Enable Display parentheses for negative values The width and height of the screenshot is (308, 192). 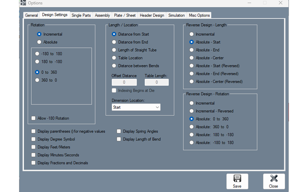pyautogui.click(x=68, y=131)
